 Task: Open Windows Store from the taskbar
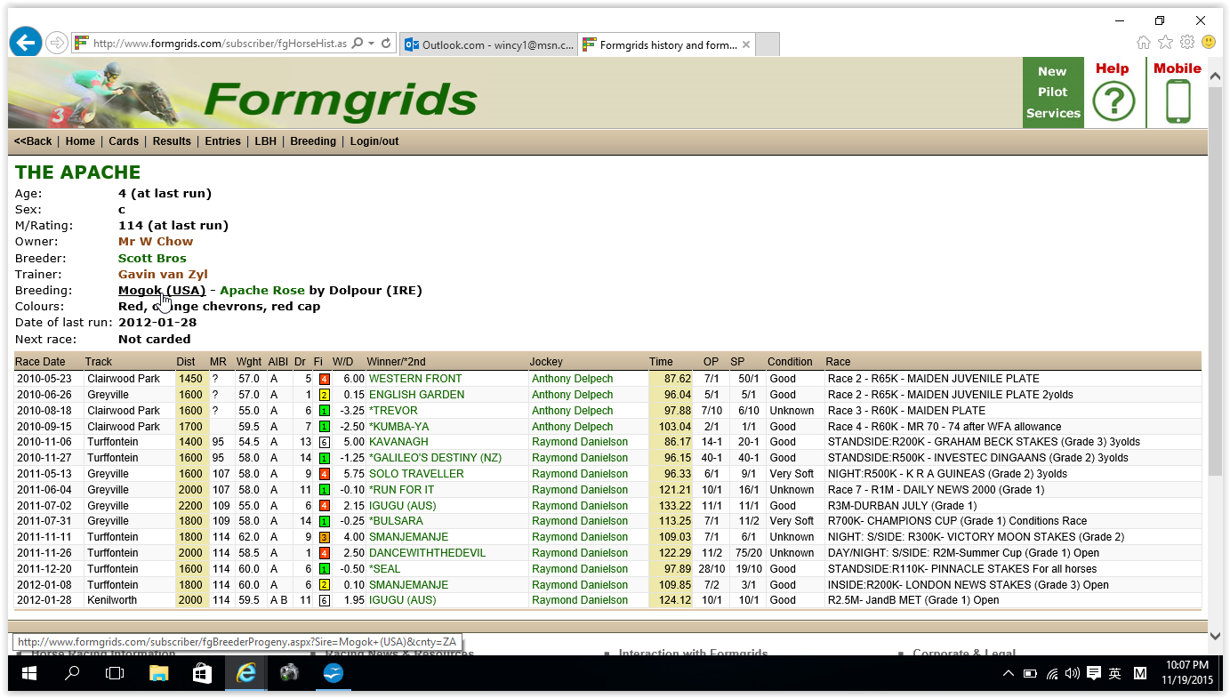(x=202, y=673)
